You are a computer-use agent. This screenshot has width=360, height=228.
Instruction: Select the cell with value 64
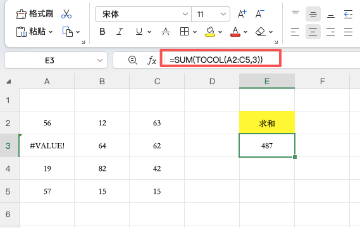[102, 146]
